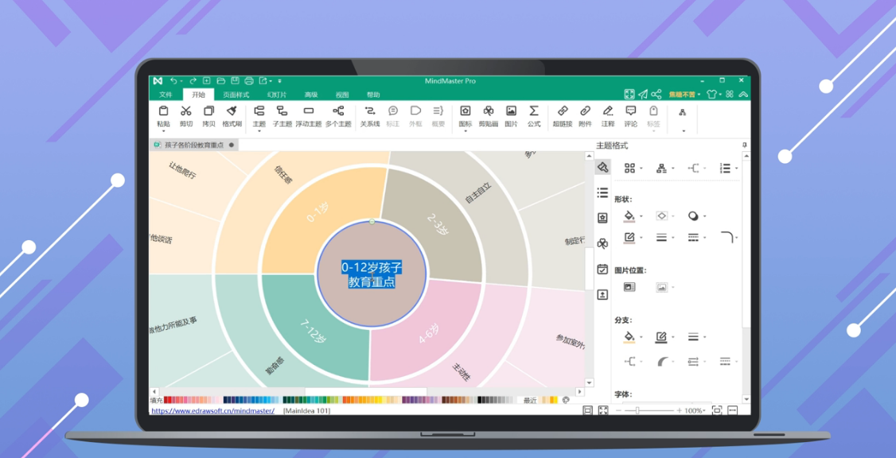Switch to the 页面样式 tab
The width and height of the screenshot is (896, 458).
coord(236,95)
